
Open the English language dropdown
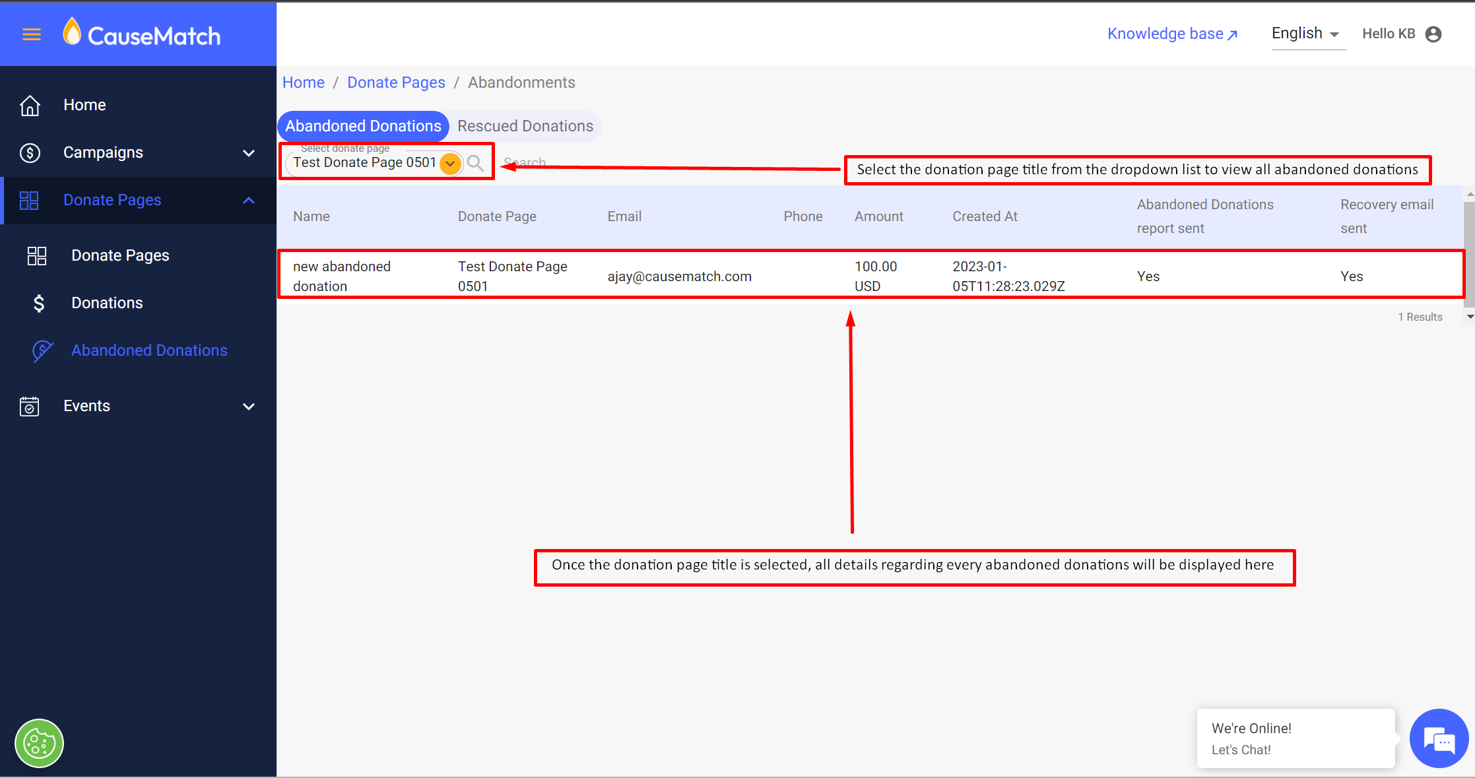[1305, 34]
